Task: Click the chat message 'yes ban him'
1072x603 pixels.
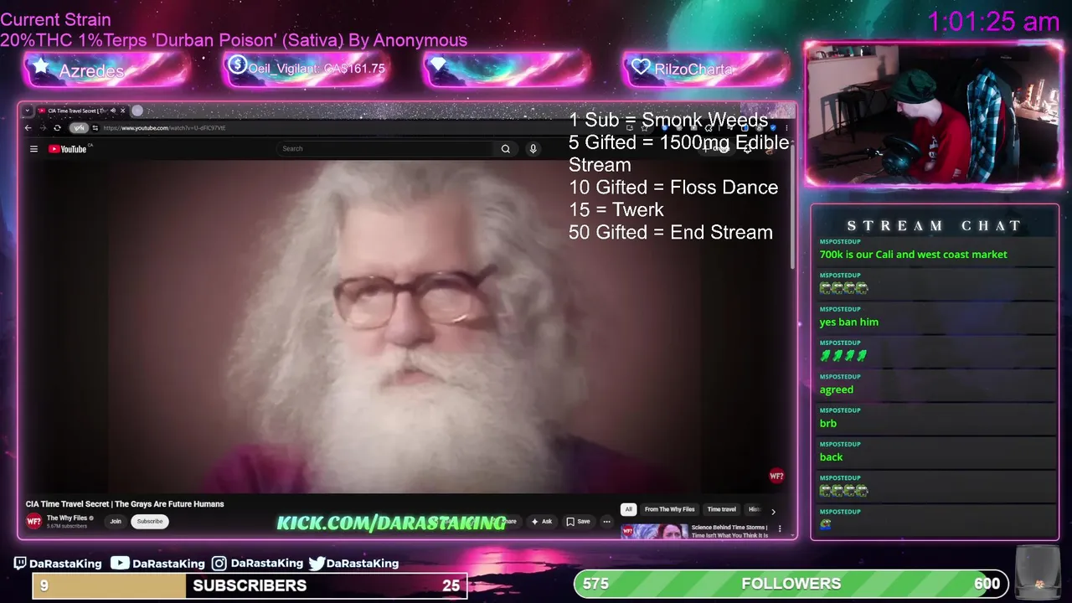Action: pos(848,322)
